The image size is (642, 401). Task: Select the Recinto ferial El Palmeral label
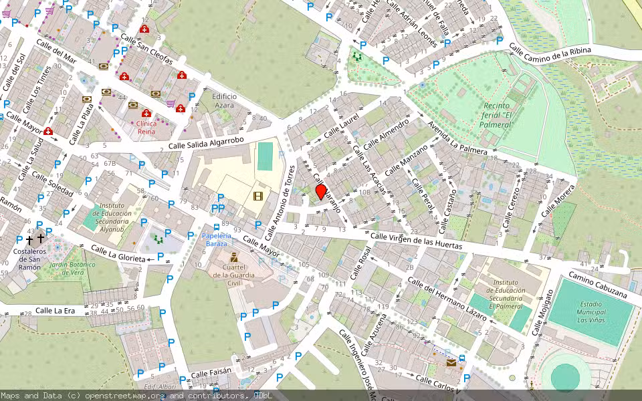click(496, 115)
